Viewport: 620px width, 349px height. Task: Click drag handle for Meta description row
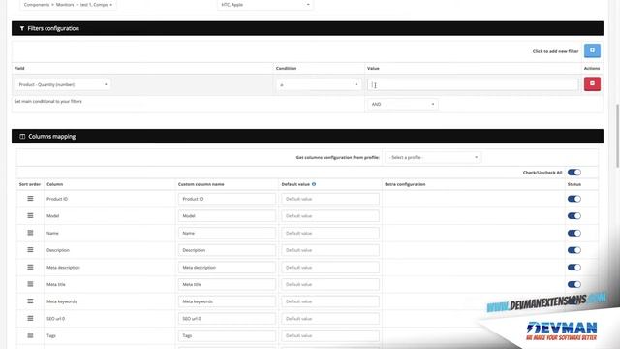tap(30, 268)
